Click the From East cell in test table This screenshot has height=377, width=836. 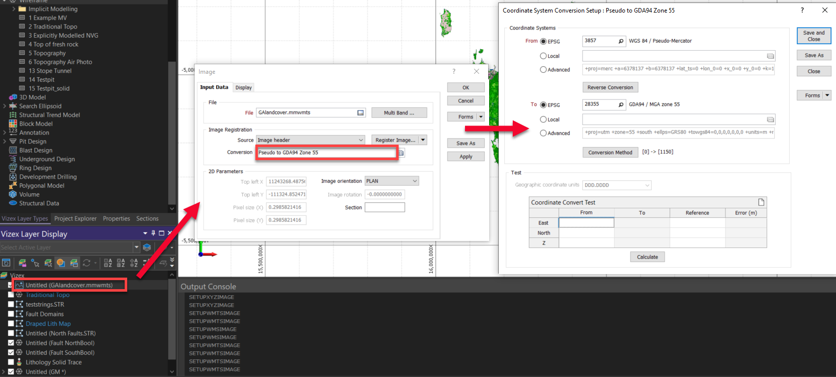pyautogui.click(x=586, y=223)
